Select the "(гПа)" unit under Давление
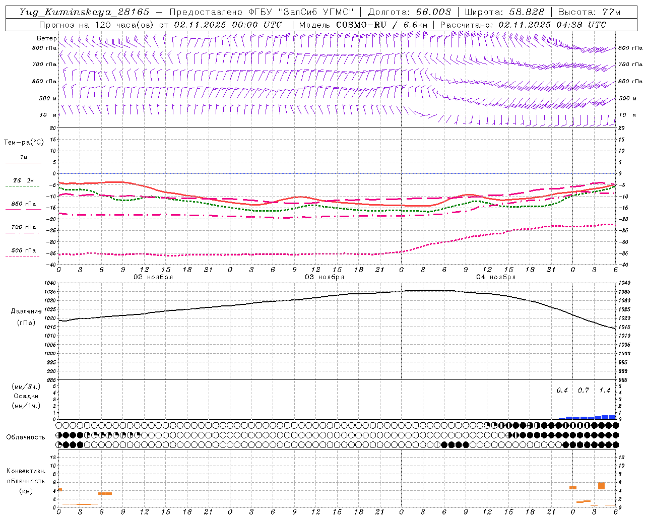 click(26, 323)
